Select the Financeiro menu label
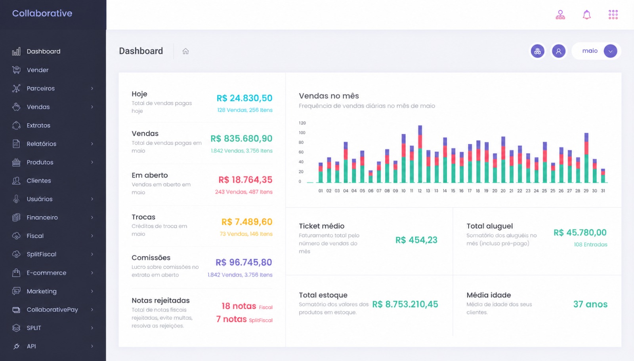The width and height of the screenshot is (634, 361). point(42,217)
